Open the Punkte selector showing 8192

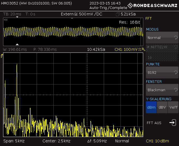click(159, 72)
